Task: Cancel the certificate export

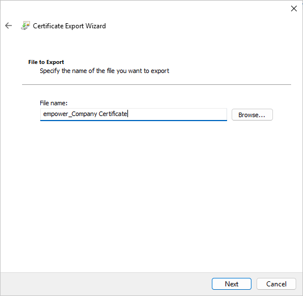Action: (x=276, y=284)
